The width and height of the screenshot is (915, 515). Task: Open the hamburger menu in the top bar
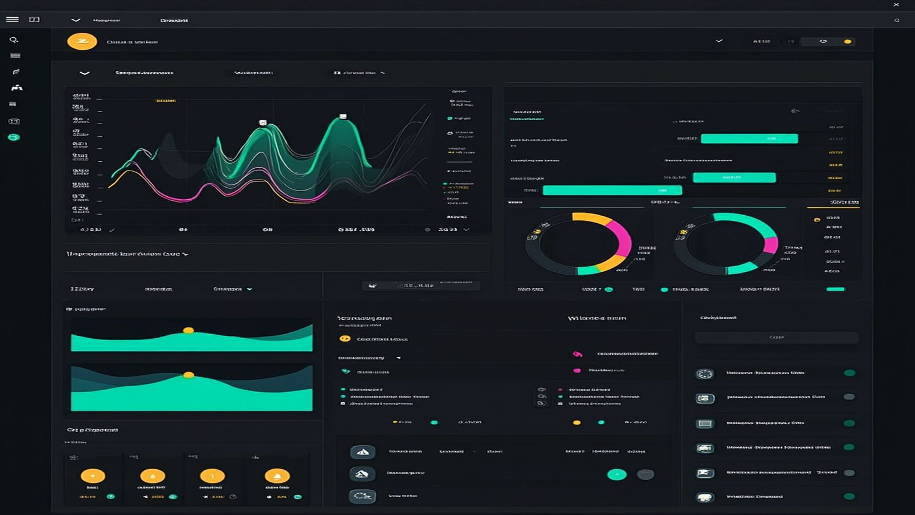[12, 19]
